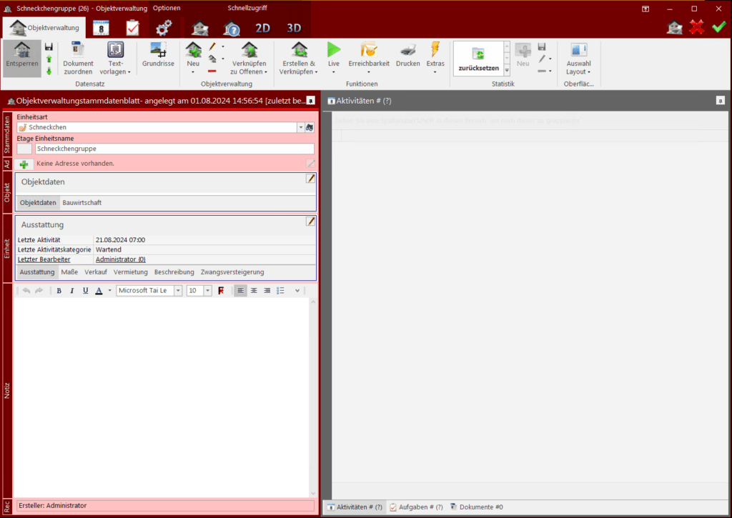Toggle bold formatting in notes editor
The height and width of the screenshot is (518, 732).
click(x=59, y=291)
